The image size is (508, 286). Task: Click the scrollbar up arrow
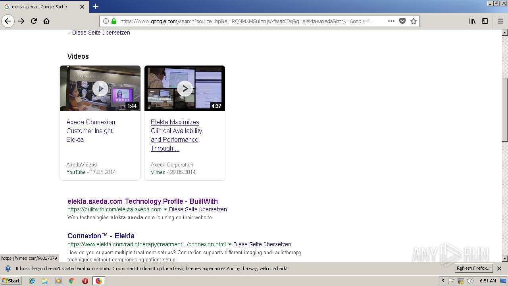pyautogui.click(x=505, y=33)
